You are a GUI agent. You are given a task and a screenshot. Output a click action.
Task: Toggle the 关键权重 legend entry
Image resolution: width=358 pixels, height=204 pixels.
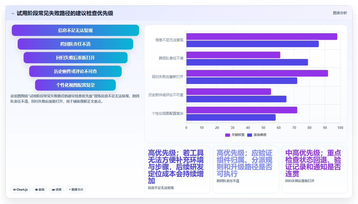[235, 135]
